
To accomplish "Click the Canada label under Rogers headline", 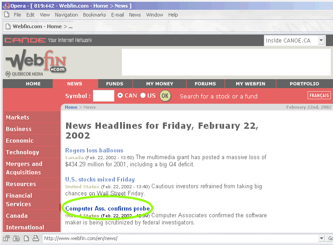I will point(75,157).
